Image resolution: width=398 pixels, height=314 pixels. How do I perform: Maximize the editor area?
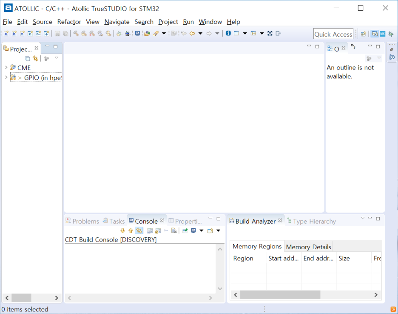coord(317,46)
